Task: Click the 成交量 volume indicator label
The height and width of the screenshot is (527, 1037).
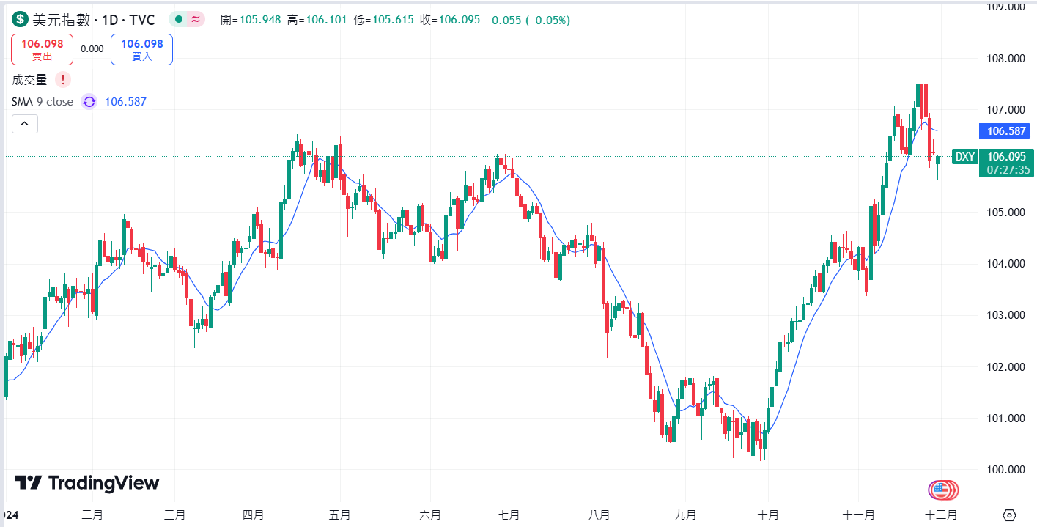Action: point(30,80)
